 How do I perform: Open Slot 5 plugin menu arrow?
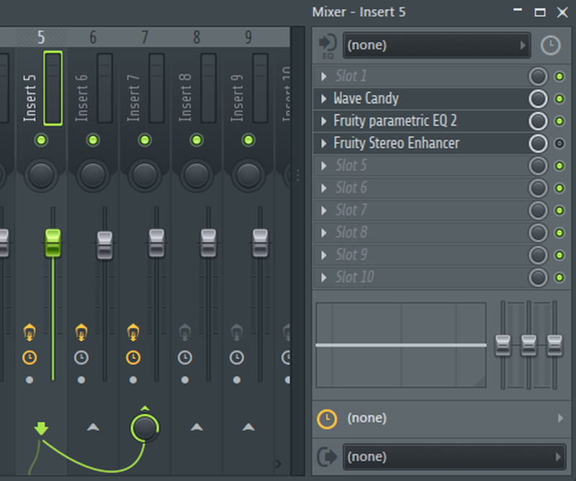click(323, 166)
